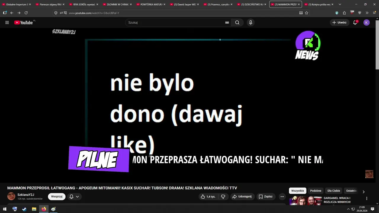Save the video with Zapisz
The image size is (379, 213).
click(266, 196)
